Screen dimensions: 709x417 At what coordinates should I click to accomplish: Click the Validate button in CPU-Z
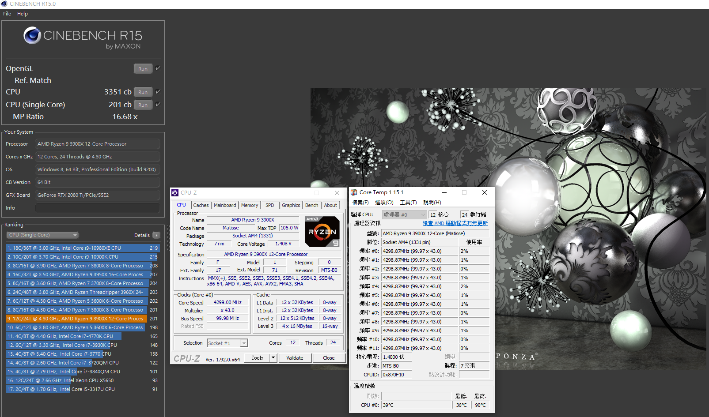[x=295, y=358]
